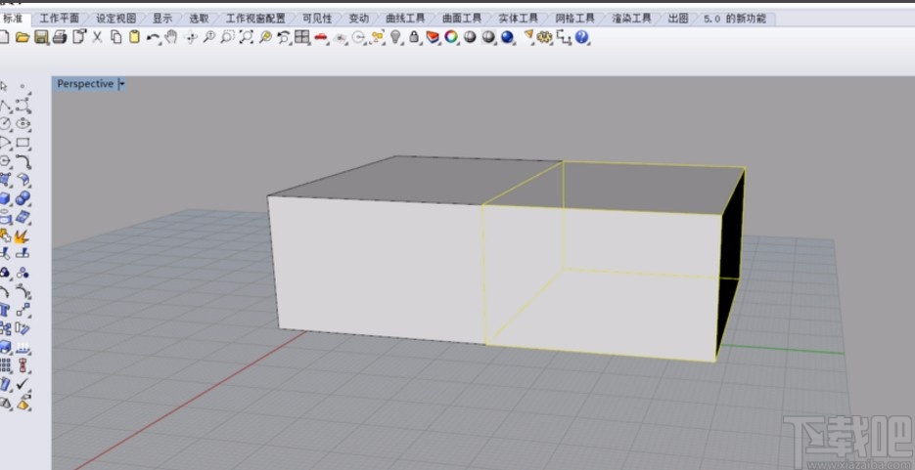The height and width of the screenshot is (470, 915).
Task: Switch to the 工作平面 tab
Action: (x=60, y=19)
